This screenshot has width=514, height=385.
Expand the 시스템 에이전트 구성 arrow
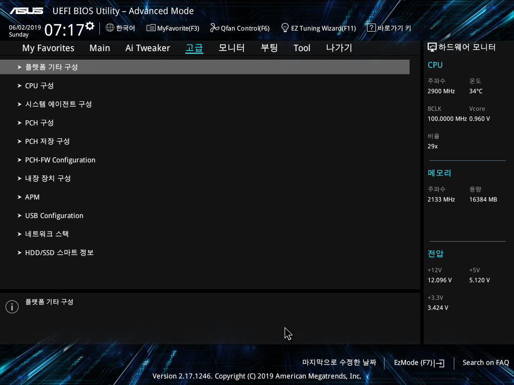[20, 104]
